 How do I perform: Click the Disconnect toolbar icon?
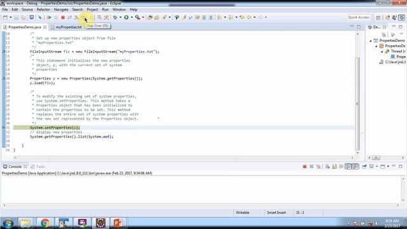[x=69, y=17]
